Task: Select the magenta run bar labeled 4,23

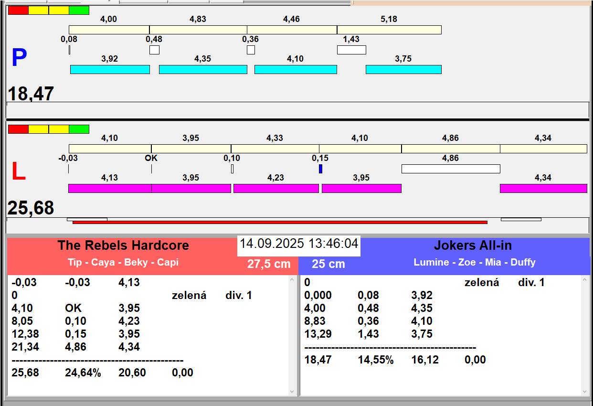Action: [276, 188]
